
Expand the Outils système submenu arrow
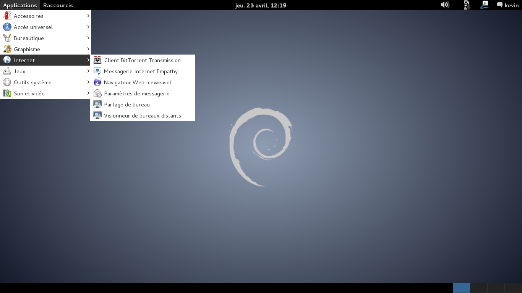pos(88,82)
